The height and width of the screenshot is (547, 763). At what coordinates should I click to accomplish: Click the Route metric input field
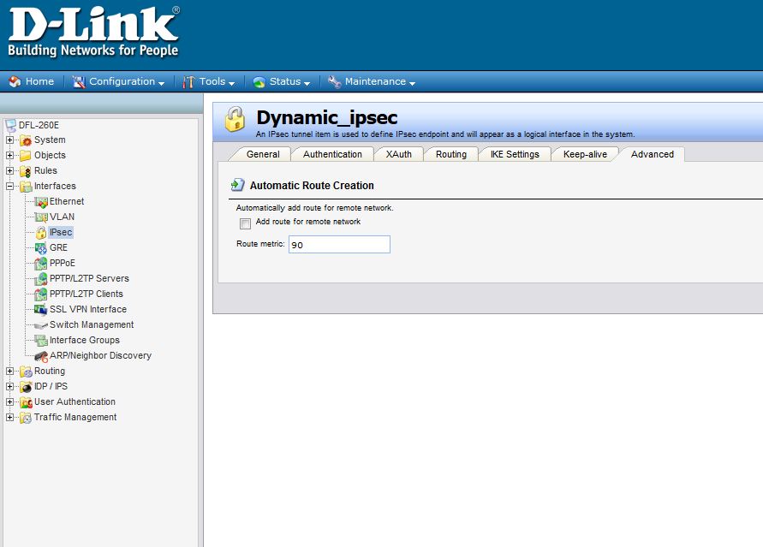pos(339,245)
